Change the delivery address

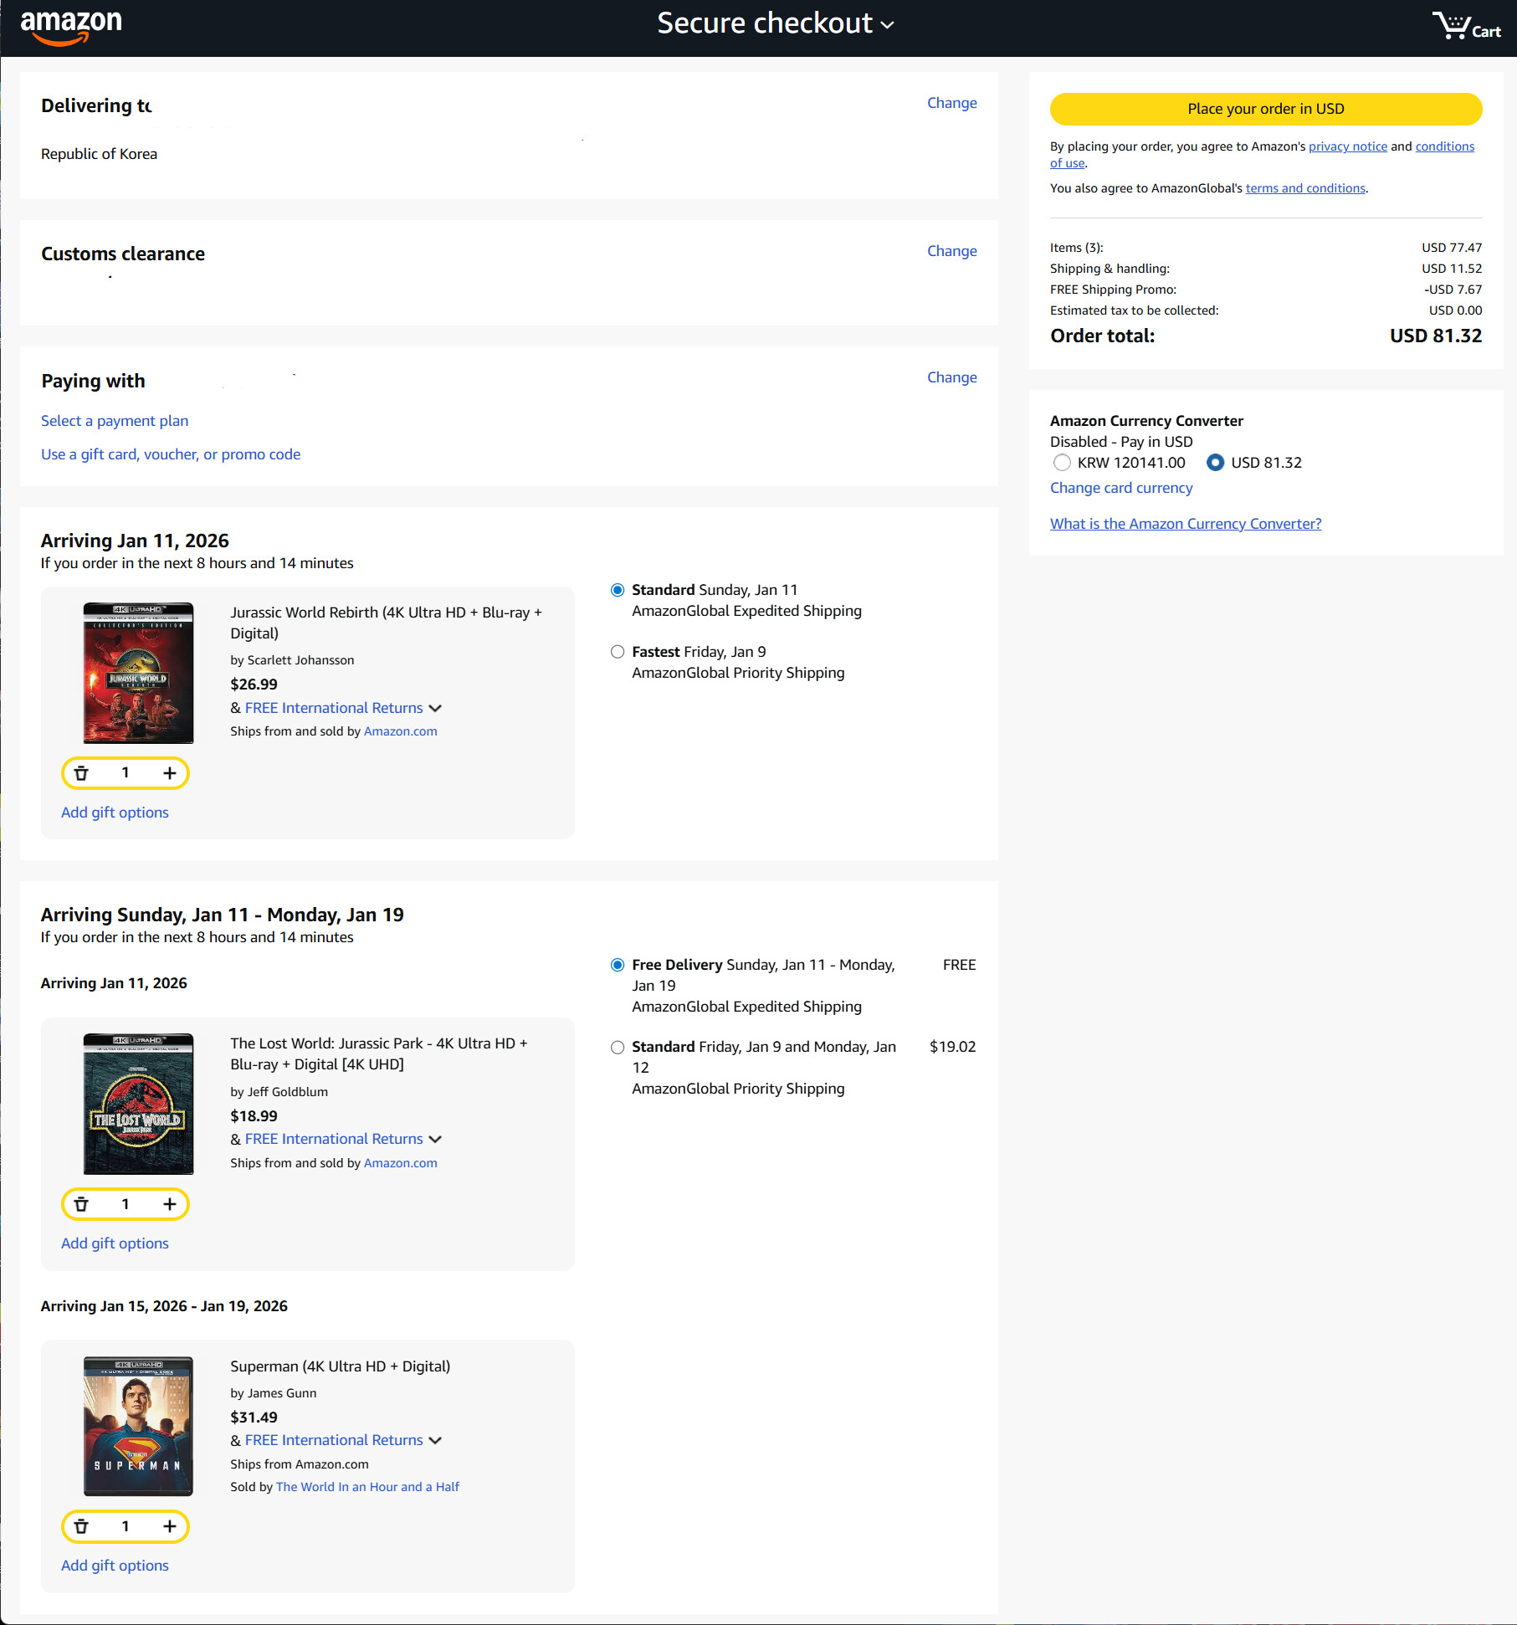point(951,103)
